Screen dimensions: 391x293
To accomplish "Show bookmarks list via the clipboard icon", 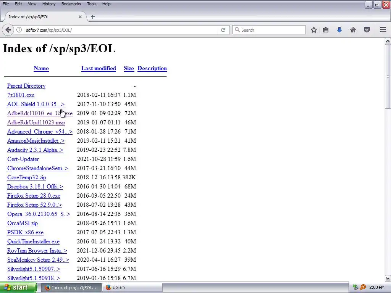I will pyautogui.click(x=326, y=30).
